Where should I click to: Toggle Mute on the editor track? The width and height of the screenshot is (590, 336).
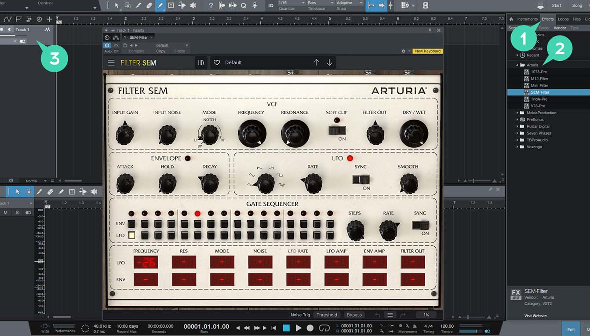coord(6,212)
